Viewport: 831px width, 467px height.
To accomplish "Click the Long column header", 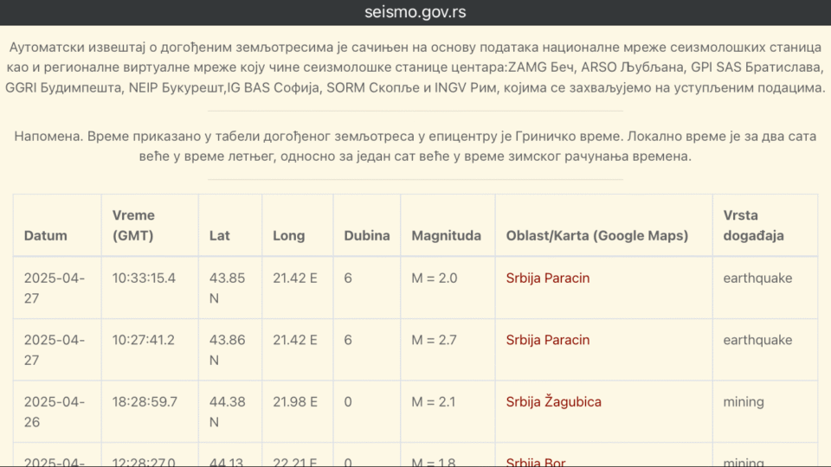I will coord(288,235).
